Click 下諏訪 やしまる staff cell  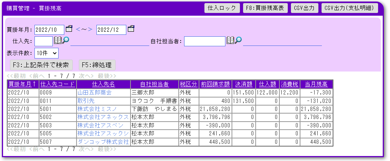point(155,109)
